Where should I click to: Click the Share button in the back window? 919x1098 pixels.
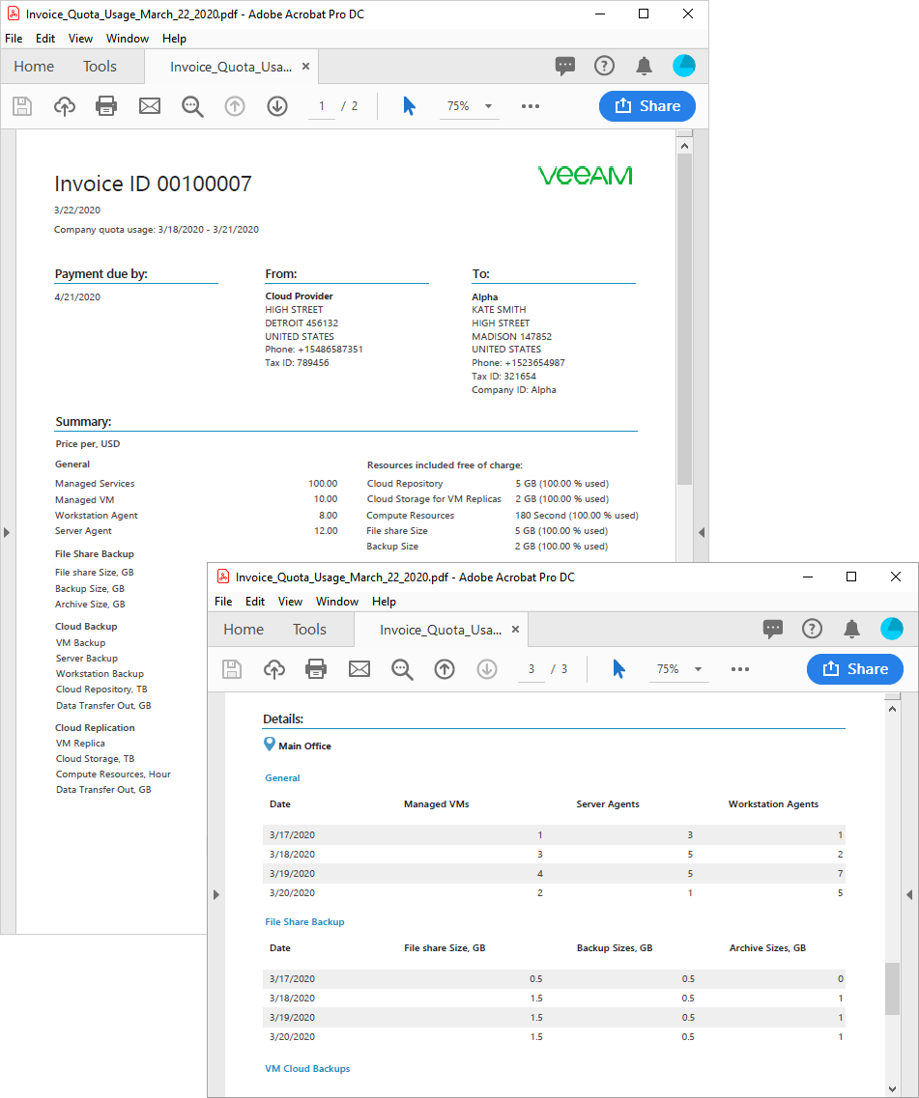[647, 106]
